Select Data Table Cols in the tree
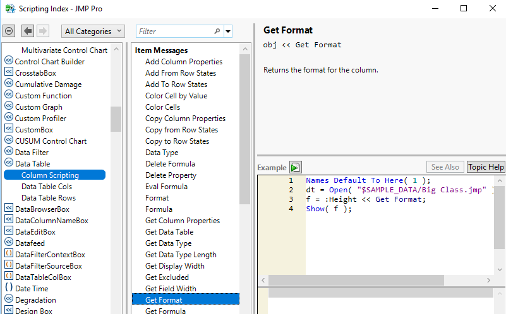 [47, 187]
